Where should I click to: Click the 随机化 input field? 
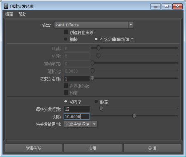[77, 71]
